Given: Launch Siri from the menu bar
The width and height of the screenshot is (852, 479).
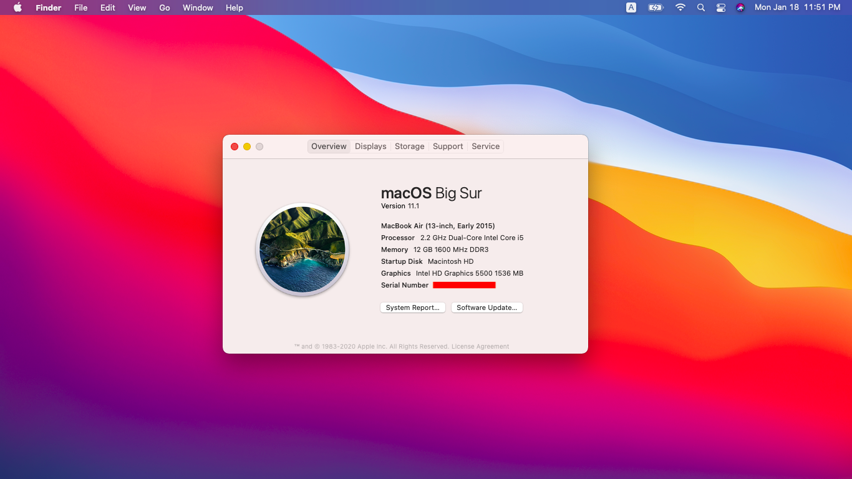Looking at the screenshot, I should click(740, 7).
